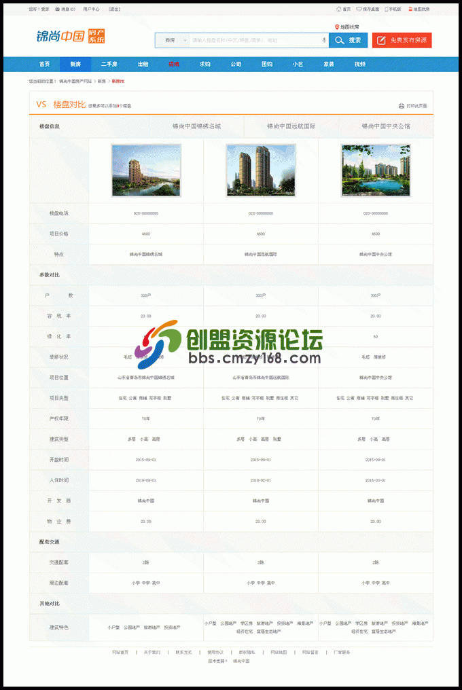Open 首页 in the blue navigation bar

point(44,65)
